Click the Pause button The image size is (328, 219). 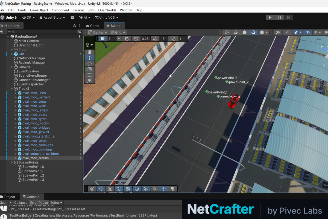[279, 18]
